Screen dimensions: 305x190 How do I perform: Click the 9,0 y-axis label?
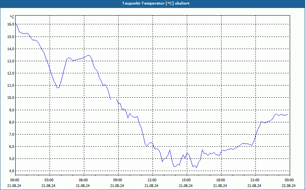[11, 110]
